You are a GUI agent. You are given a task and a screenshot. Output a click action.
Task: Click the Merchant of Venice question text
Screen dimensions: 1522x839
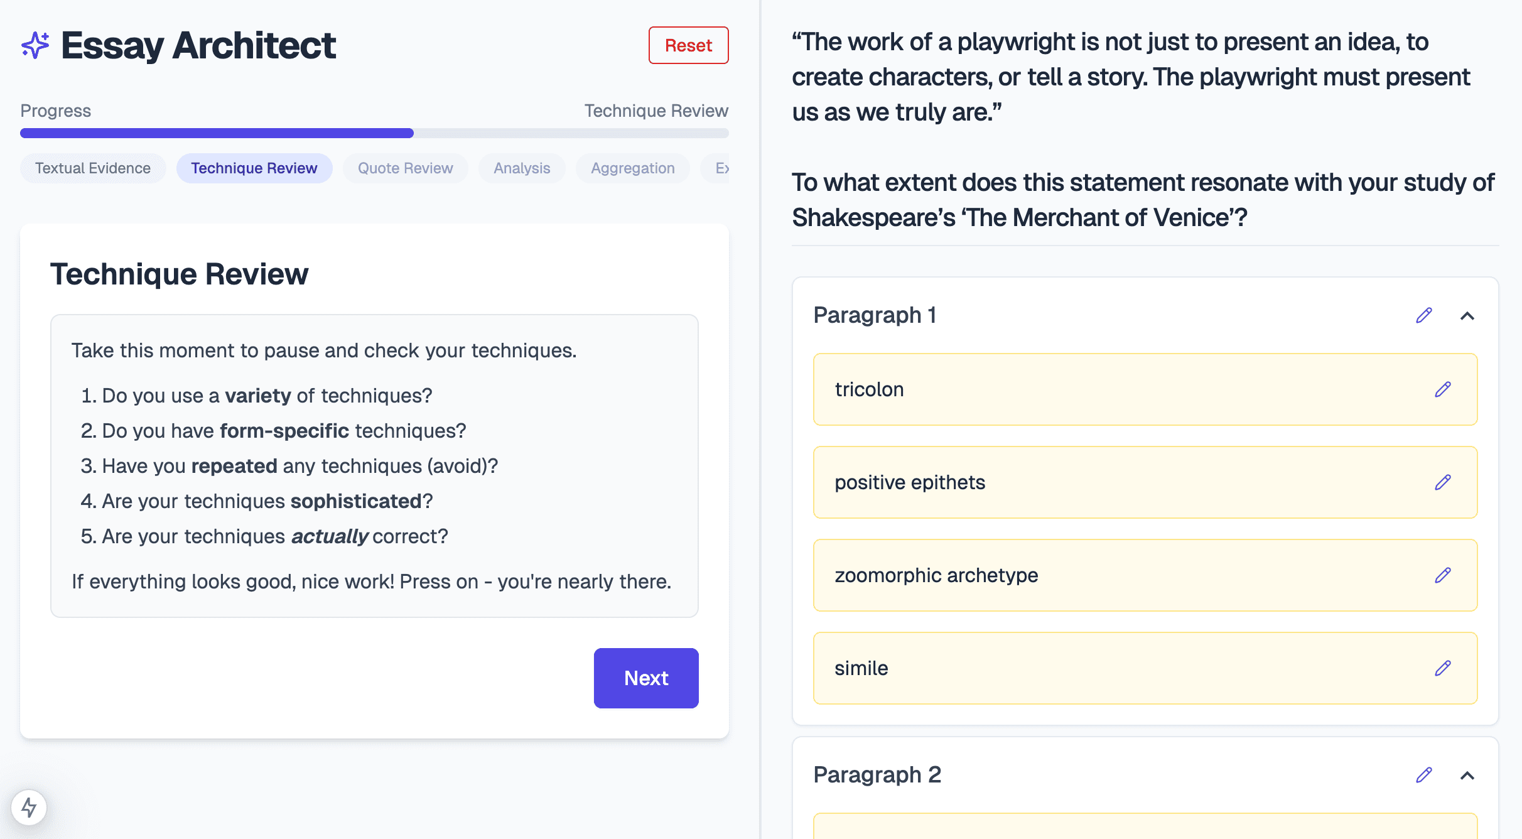click(x=1143, y=200)
